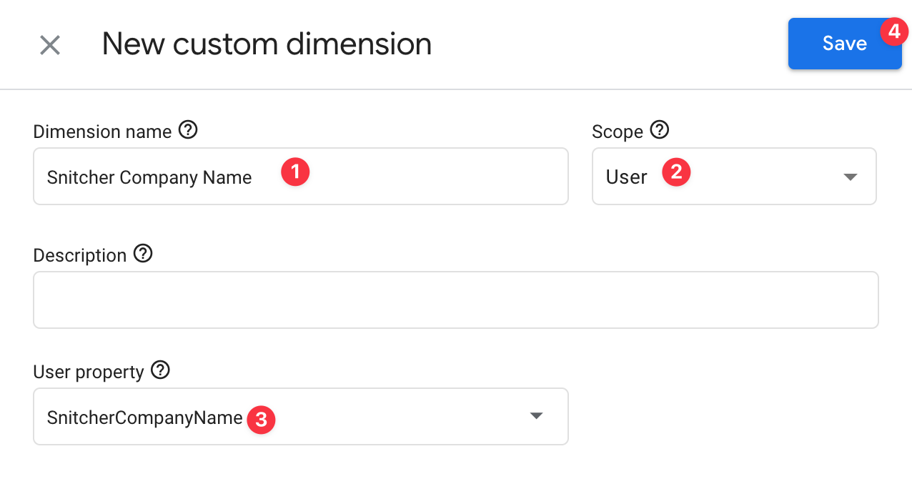This screenshot has height=479, width=912.
Task: Close the New custom dimension dialog
Action: (x=49, y=44)
